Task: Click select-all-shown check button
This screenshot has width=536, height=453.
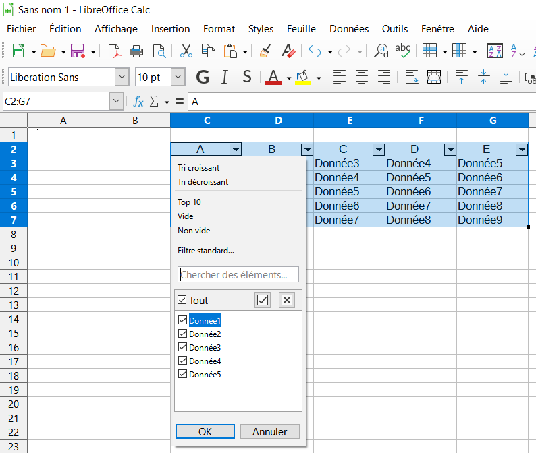Action: (x=263, y=300)
